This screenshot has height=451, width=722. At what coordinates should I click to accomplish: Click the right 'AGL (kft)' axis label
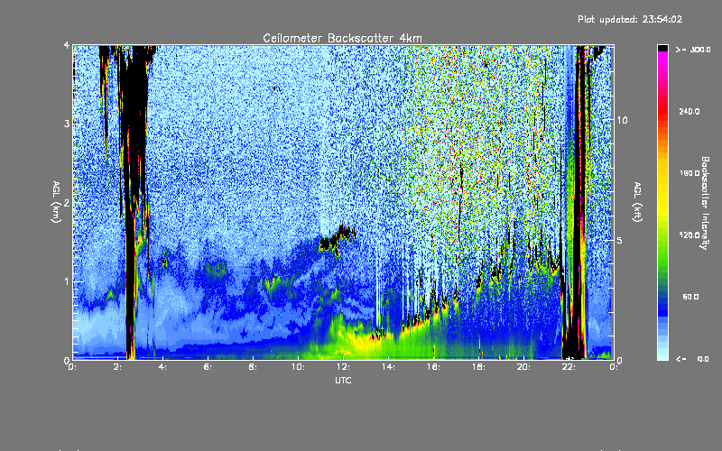coord(638,202)
